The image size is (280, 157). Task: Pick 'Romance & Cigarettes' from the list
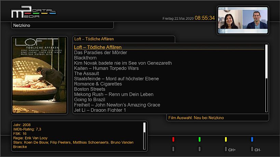tap(98, 84)
